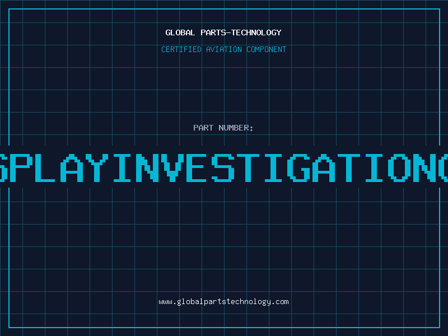Screen dimensions: 448x336
Task: Click the large cyan part number text
Action: click(224, 167)
